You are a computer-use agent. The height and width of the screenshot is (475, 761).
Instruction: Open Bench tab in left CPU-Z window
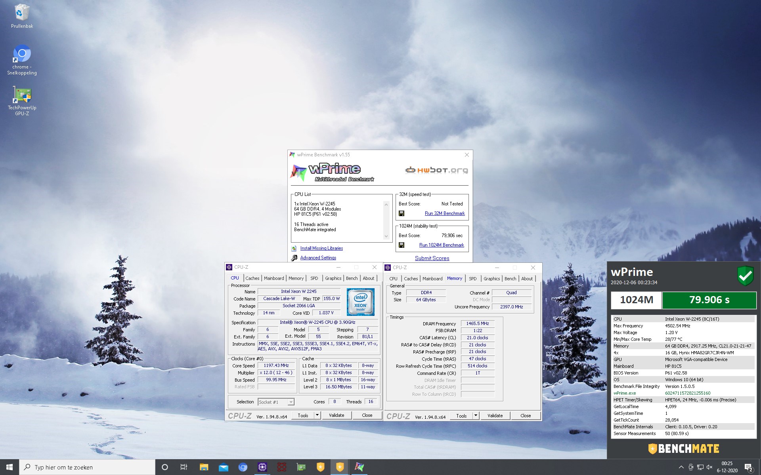[352, 278]
